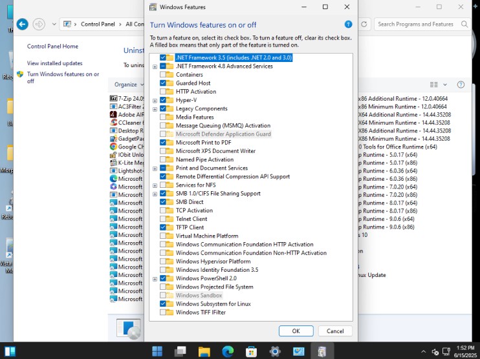Launch Microsoft Edge from the taskbar
This screenshot has width=480, height=359.
coord(228,351)
